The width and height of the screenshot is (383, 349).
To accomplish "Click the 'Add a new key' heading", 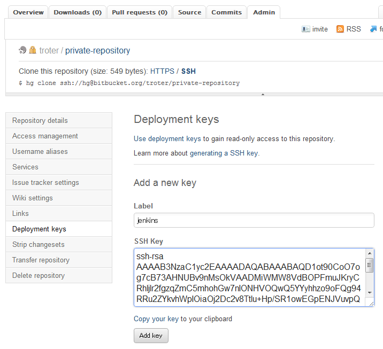I will pyautogui.click(x=165, y=183).
